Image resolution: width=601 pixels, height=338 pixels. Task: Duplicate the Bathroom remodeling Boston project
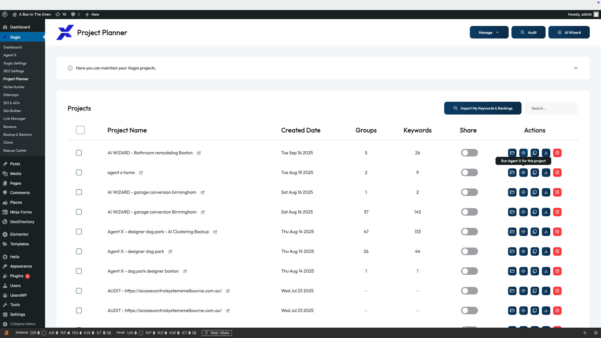535,153
